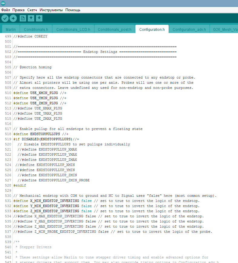238x263 pixels.
Task: Switch to the Configuration_adv.h tab
Action: pos(189,30)
